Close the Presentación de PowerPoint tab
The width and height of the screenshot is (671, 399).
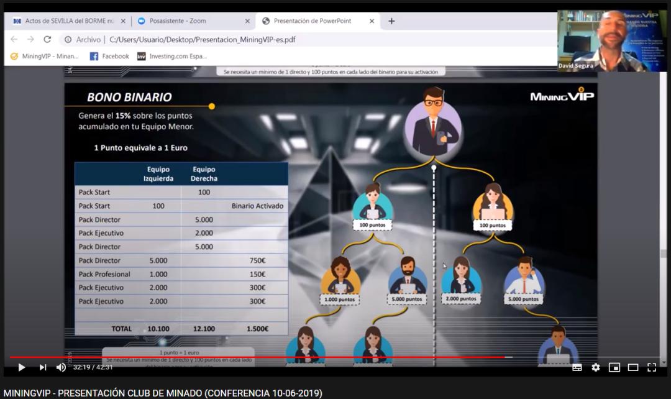pos(372,21)
